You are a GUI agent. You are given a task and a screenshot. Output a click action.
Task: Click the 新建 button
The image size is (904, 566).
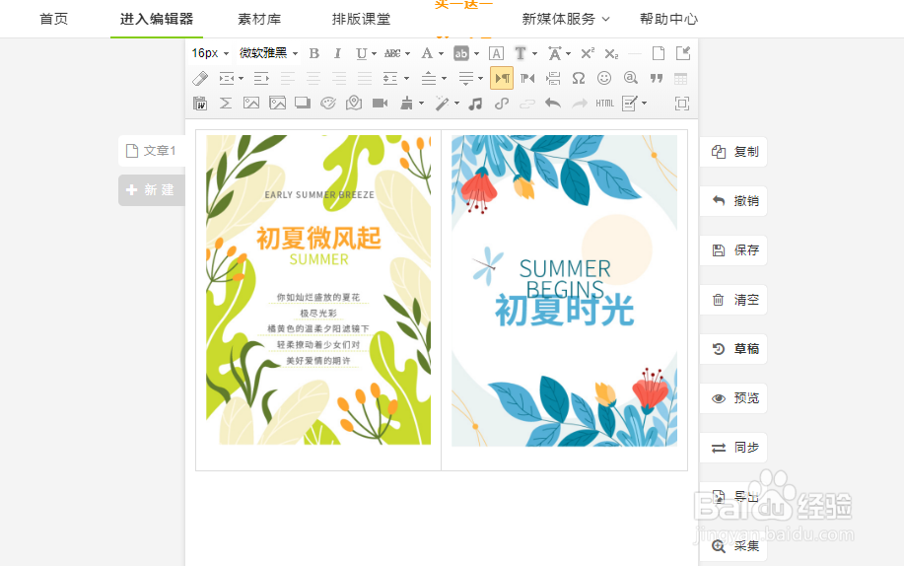(152, 190)
